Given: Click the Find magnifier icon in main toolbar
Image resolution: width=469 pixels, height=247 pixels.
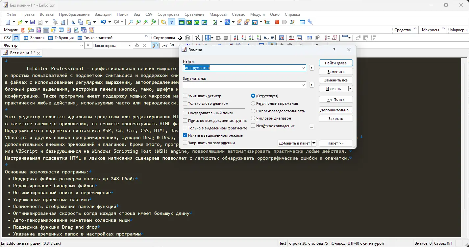Looking at the screenshot, I should [x=131, y=22].
